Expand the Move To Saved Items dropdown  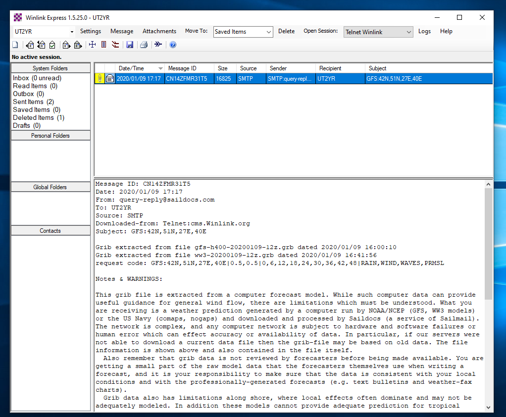click(268, 32)
